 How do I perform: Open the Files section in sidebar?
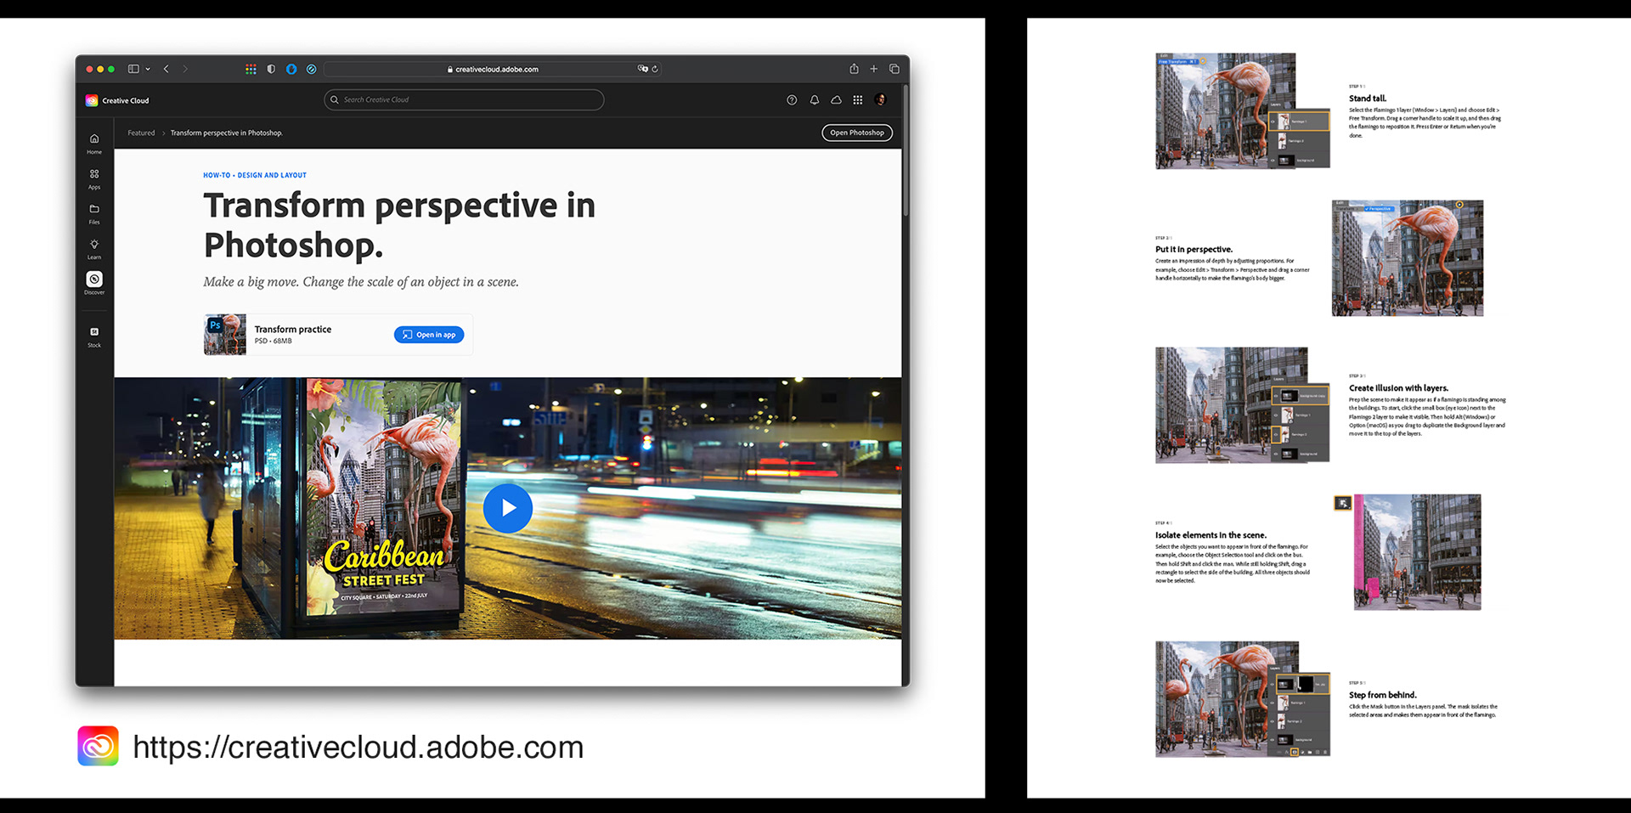(94, 213)
